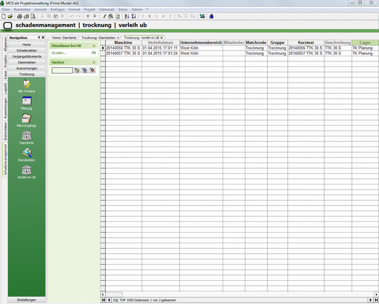Click the Open folder toolbar icon
Screen dimensions: 379x304
click(10, 16)
